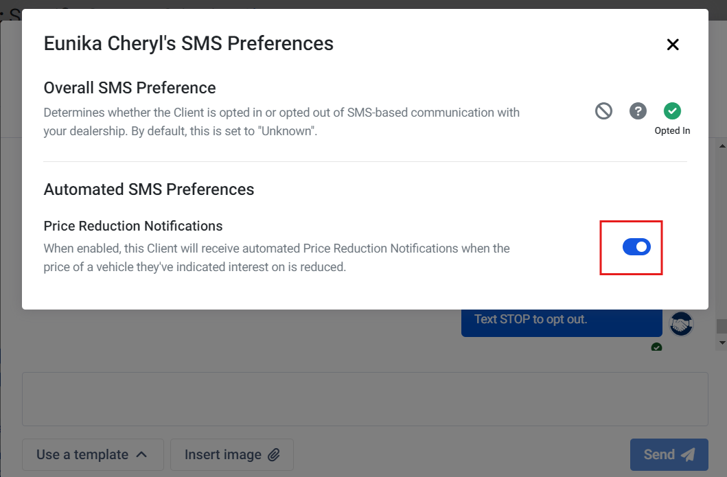Set SMS preference to Unknown question mark

638,111
